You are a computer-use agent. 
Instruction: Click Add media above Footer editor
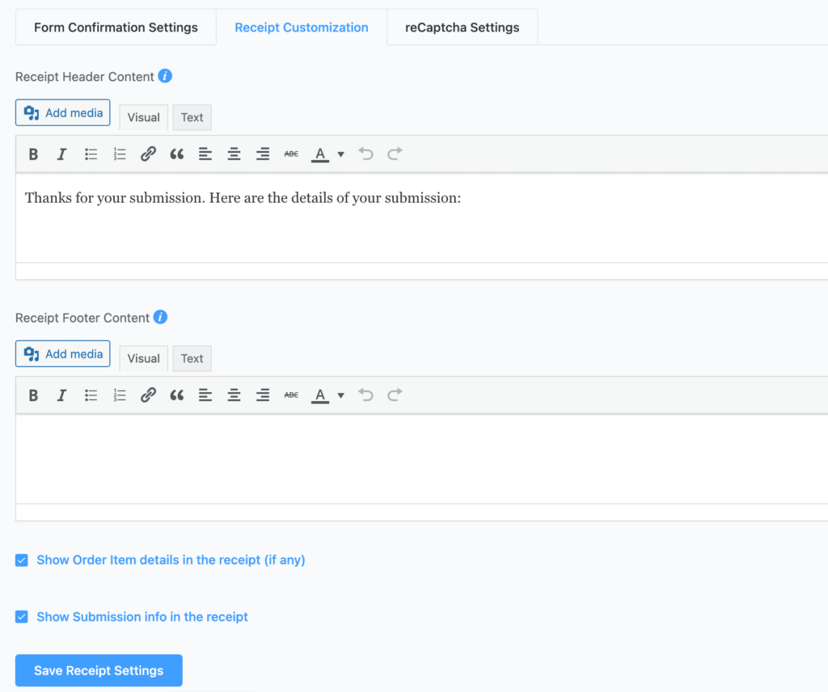click(x=63, y=353)
